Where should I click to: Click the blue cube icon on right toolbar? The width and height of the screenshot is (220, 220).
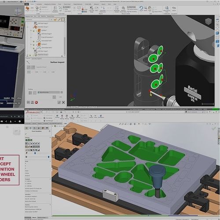tap(217, 33)
